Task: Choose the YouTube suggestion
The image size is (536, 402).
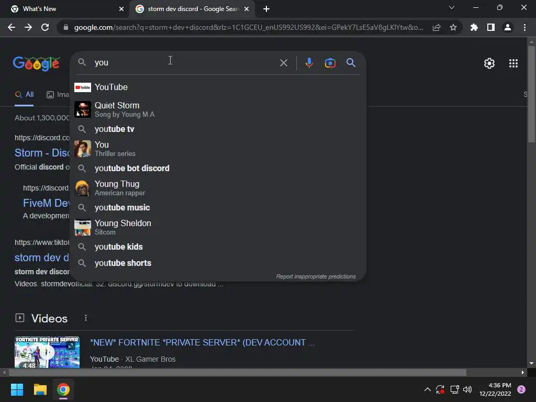Action: point(218,87)
